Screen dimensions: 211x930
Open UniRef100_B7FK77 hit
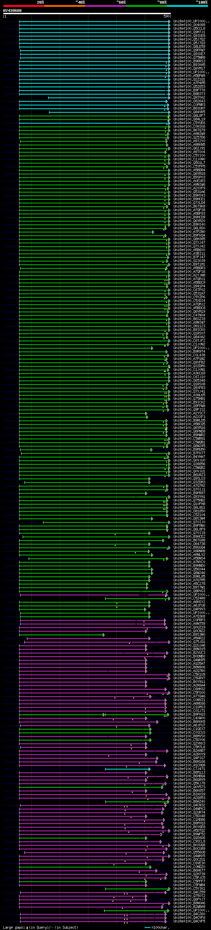coord(189,453)
